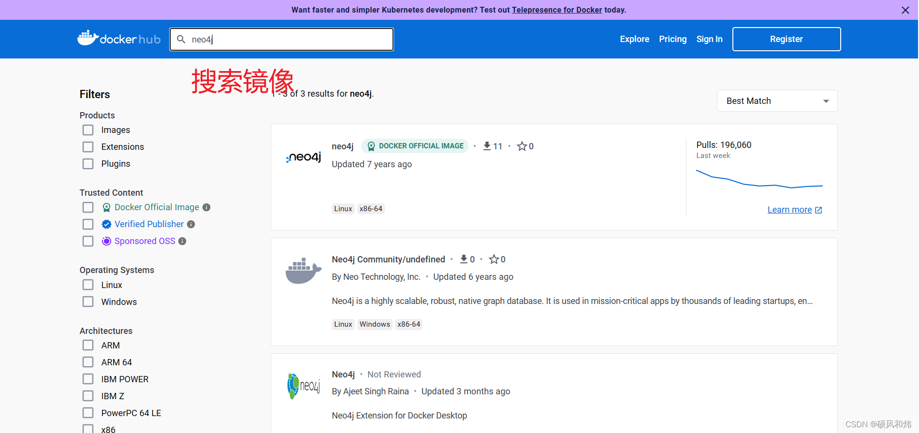Screen dimensions: 919x433
Task: Click the Docker whale icon for Neo4j Community
Action: point(304,271)
